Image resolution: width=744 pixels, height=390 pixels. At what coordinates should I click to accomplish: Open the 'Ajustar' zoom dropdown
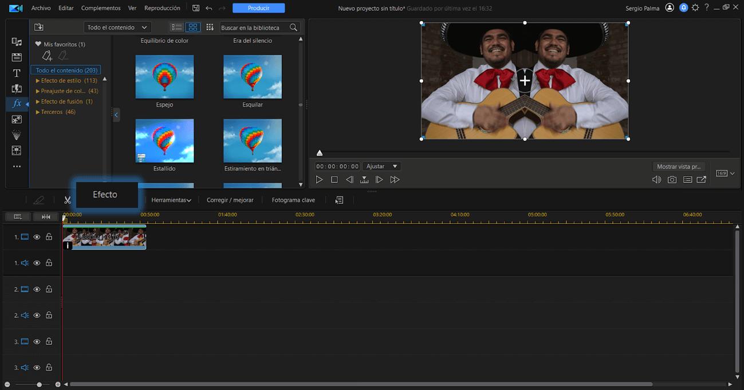(x=381, y=166)
